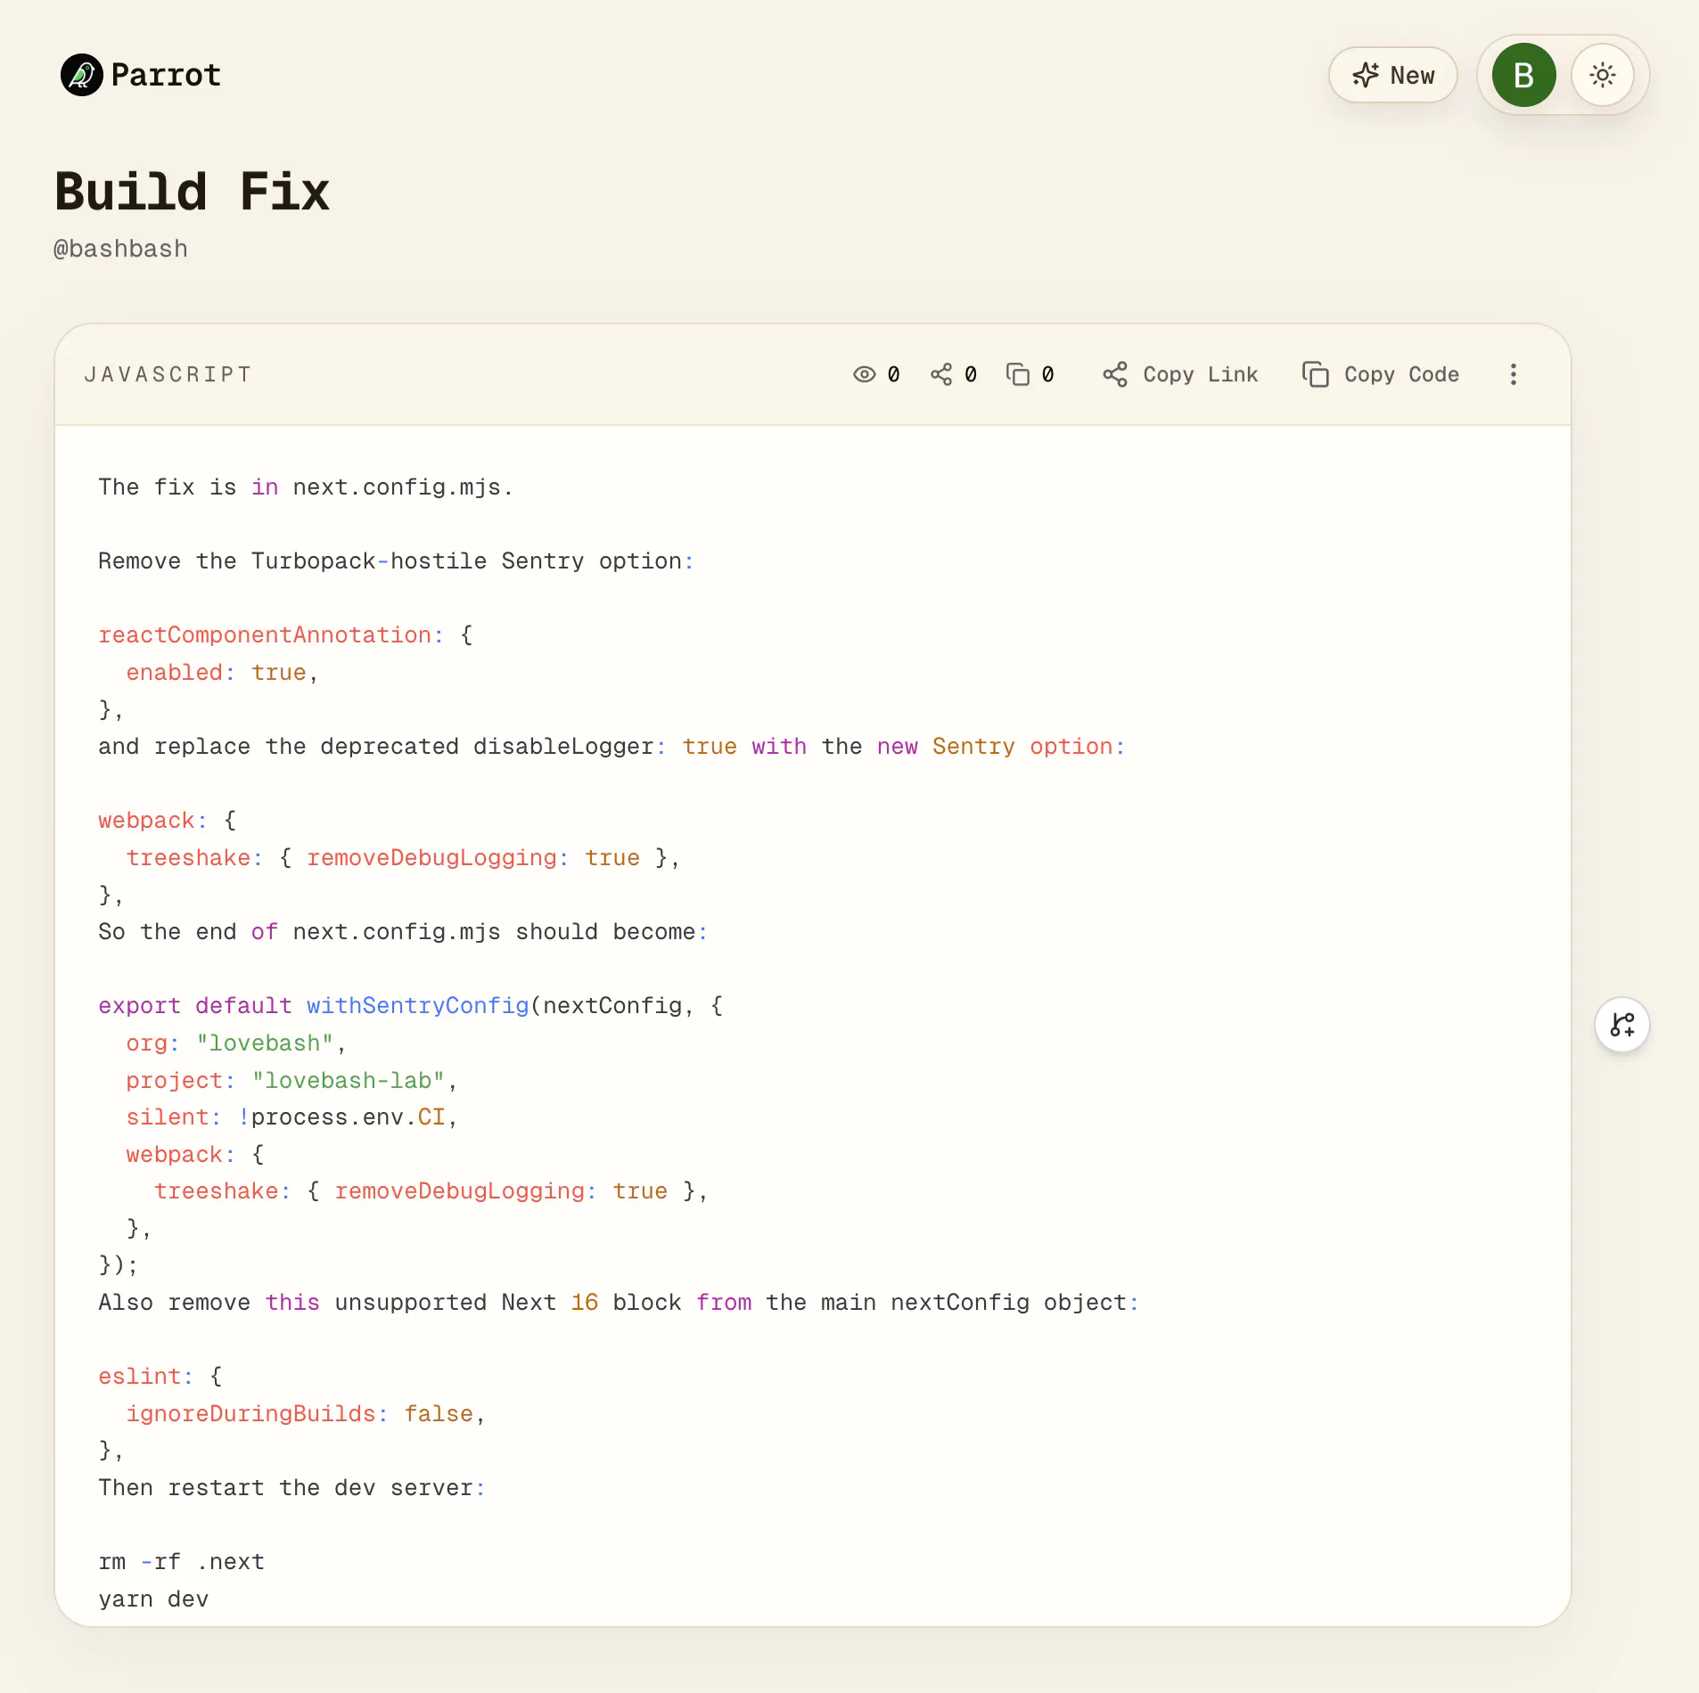Click the floating fork snippet button

[1622, 1025]
